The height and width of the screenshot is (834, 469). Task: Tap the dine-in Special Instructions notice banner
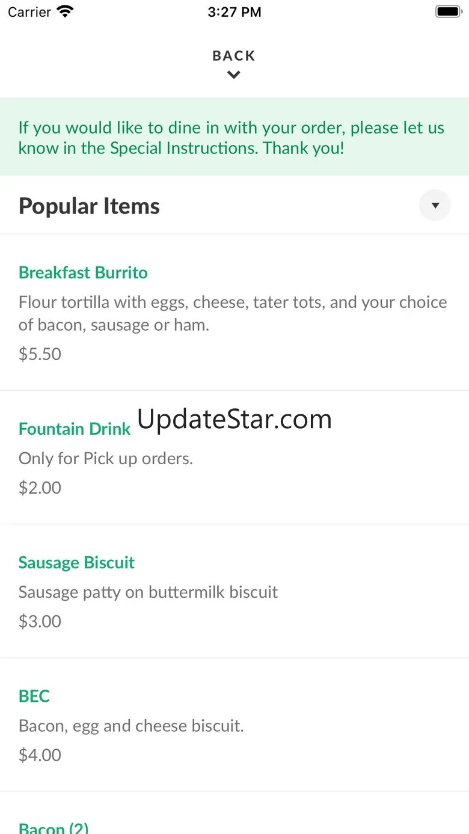(x=234, y=137)
